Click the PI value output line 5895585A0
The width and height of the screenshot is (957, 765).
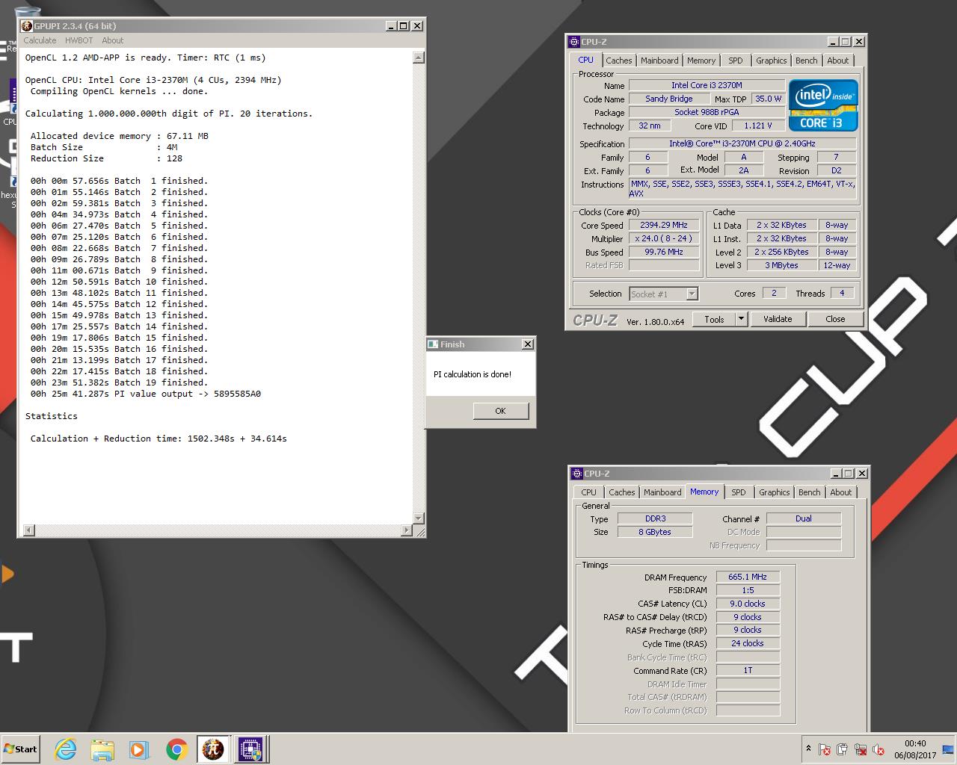pos(146,394)
